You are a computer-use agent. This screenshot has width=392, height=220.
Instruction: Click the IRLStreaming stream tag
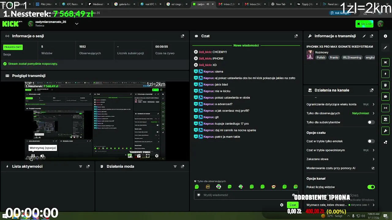click(352, 57)
